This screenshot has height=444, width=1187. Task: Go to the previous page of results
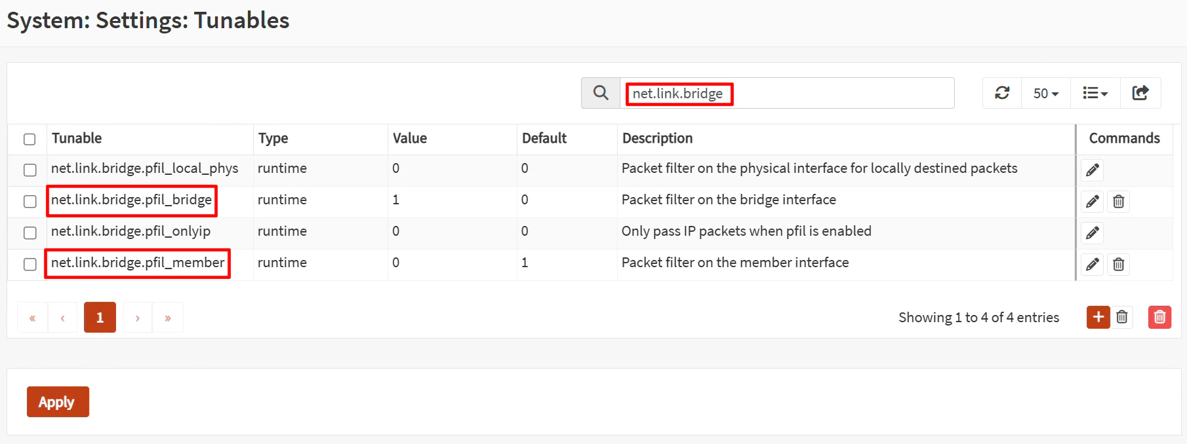click(62, 318)
